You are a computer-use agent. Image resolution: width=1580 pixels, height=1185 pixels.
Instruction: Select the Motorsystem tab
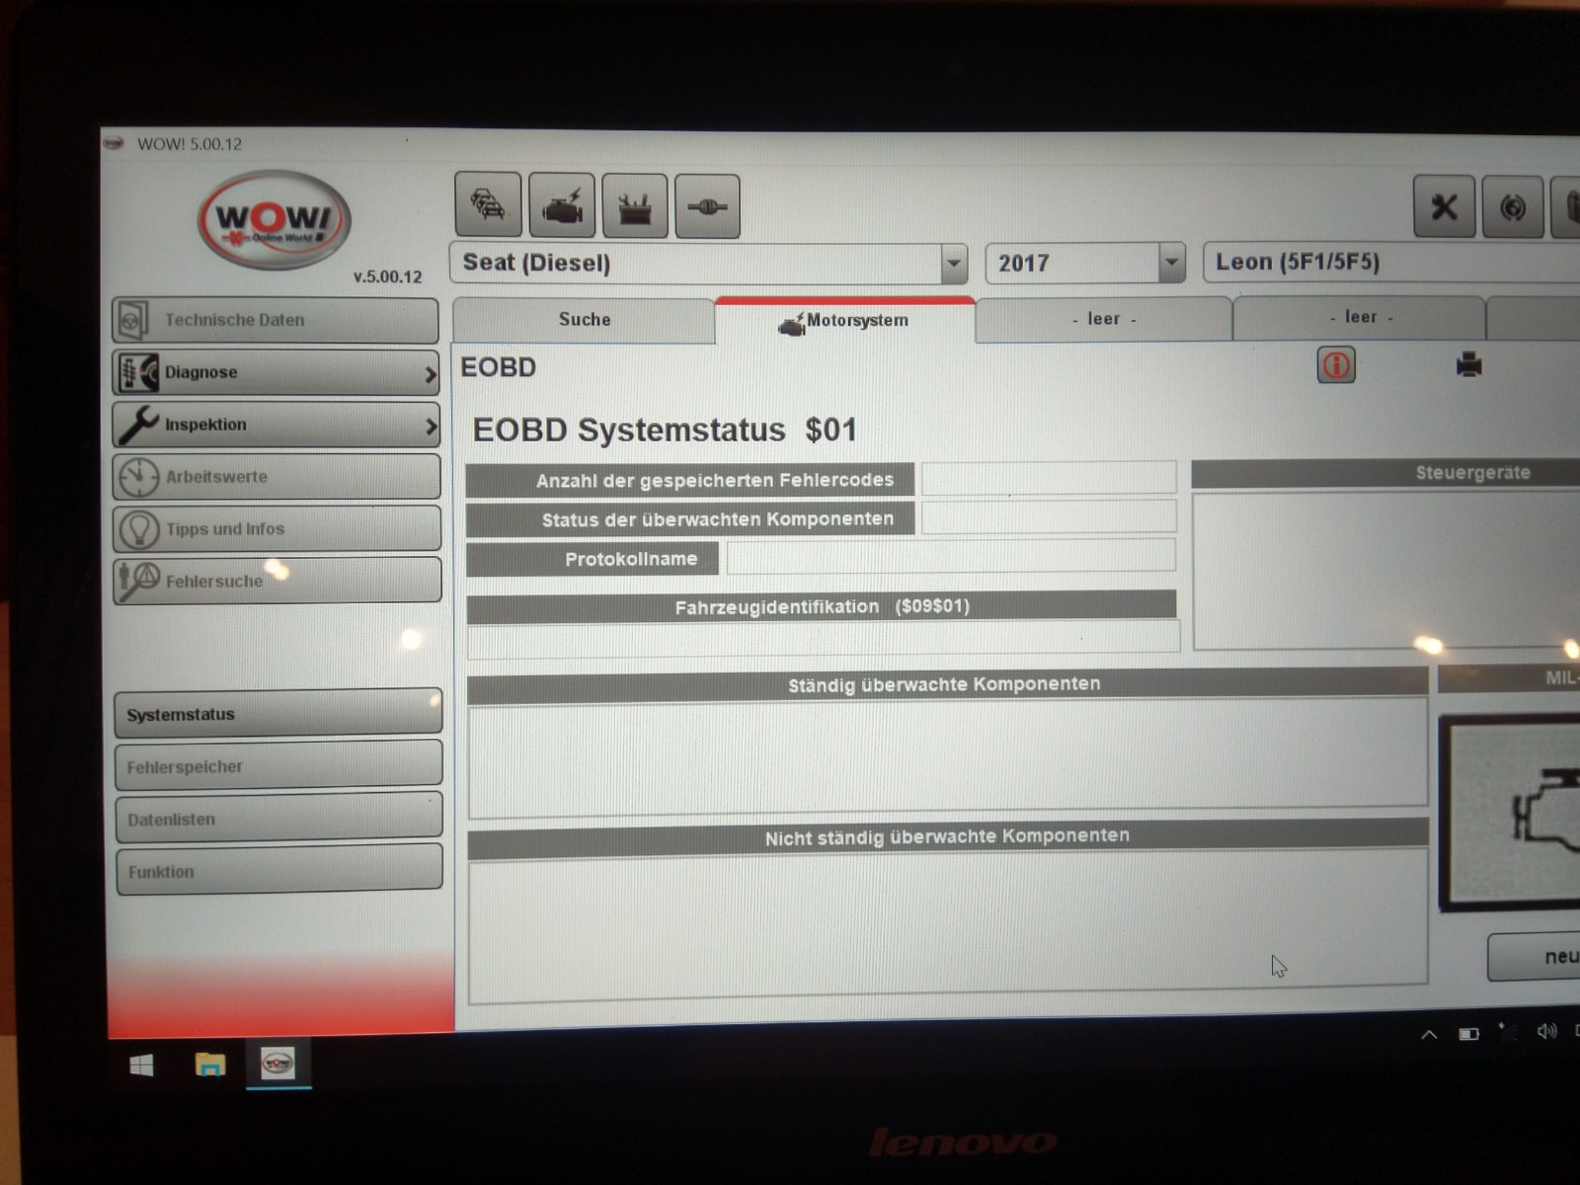[845, 321]
